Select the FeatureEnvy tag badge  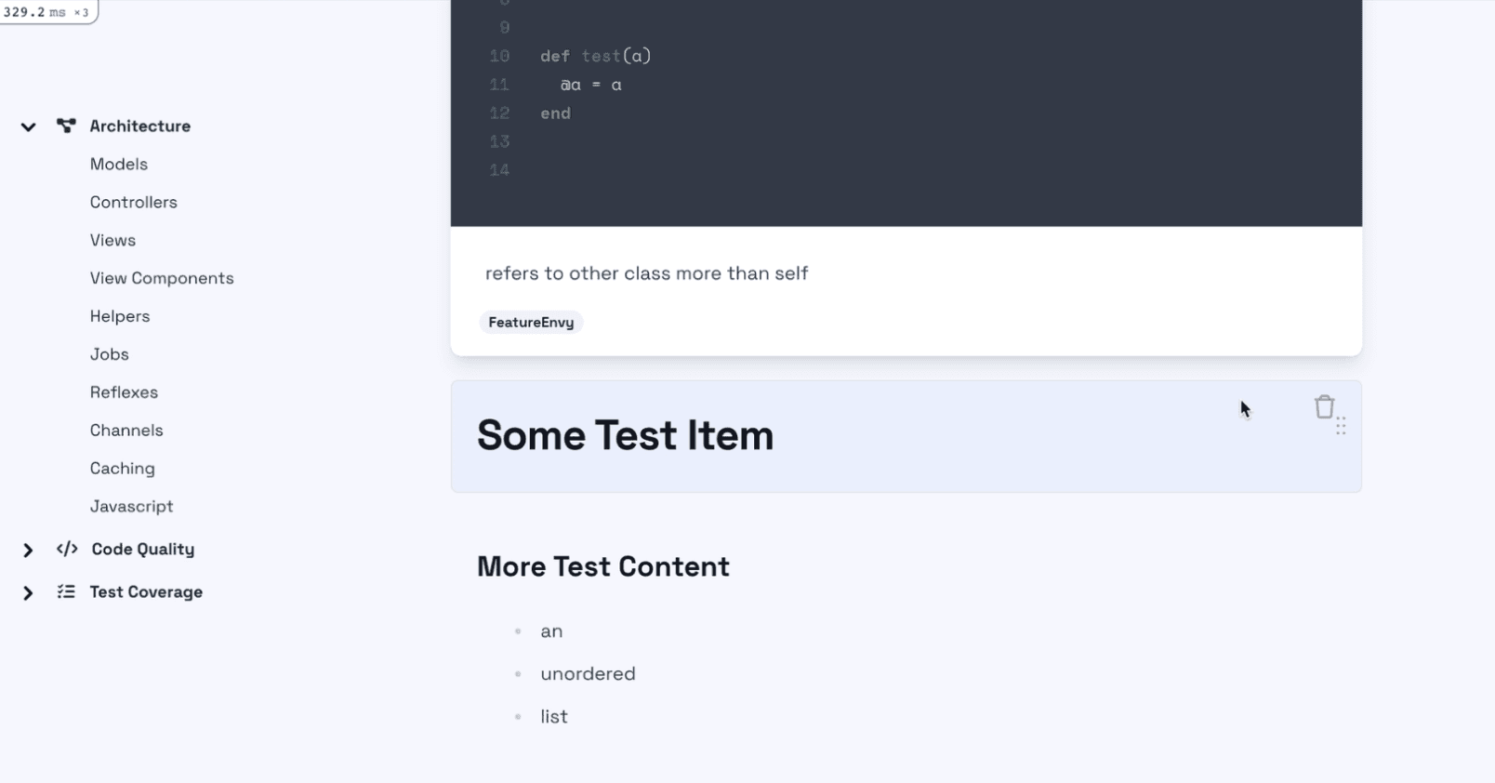point(531,323)
